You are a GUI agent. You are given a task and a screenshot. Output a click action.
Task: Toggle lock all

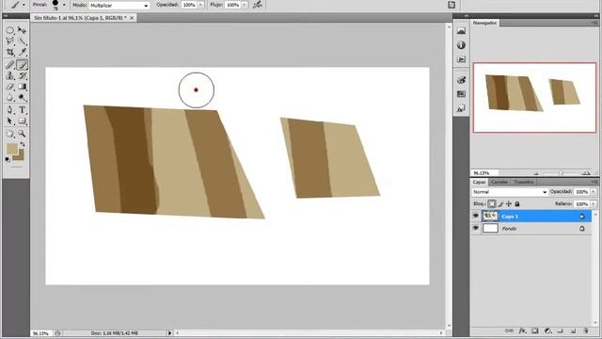pos(517,203)
